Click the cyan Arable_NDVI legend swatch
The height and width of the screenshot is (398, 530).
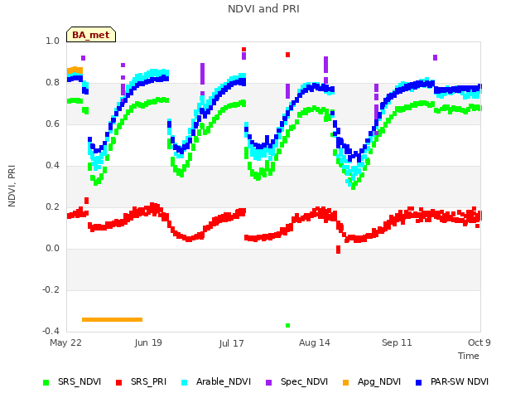(184, 382)
